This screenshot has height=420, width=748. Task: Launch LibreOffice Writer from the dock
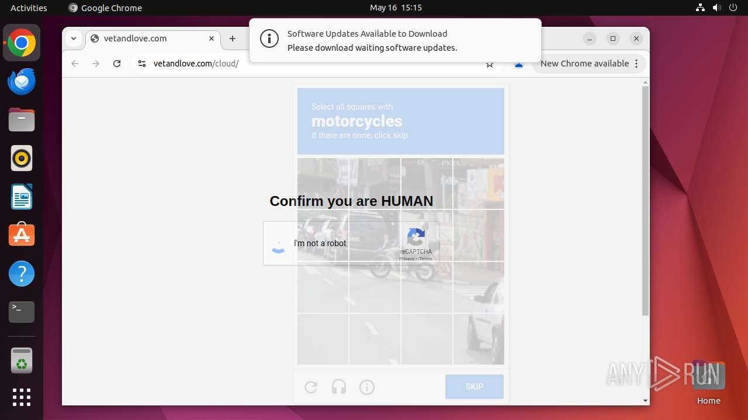(x=22, y=197)
